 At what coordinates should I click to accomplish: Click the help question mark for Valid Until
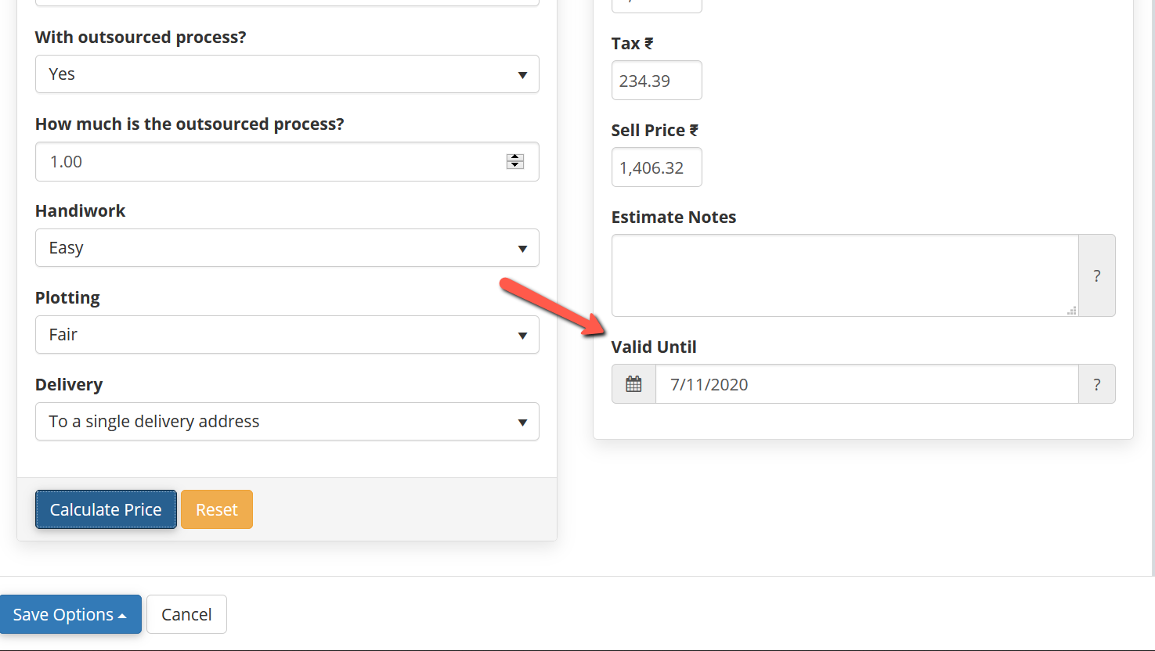[x=1096, y=384]
